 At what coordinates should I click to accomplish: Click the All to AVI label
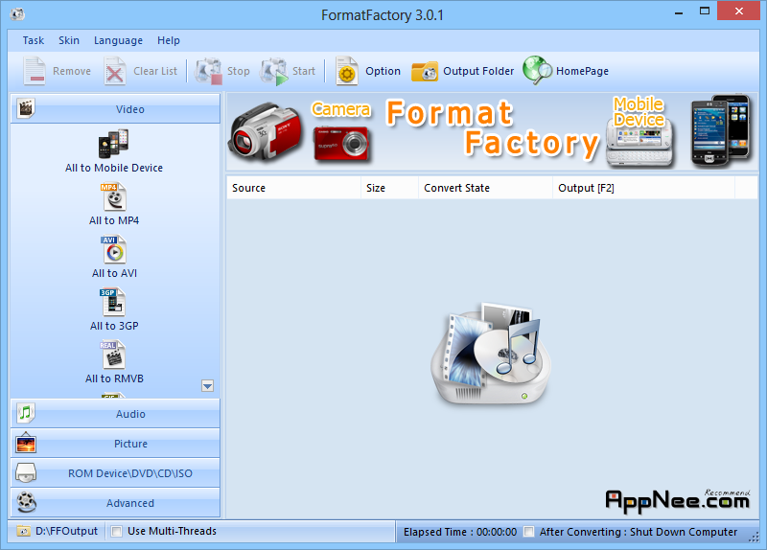pos(114,273)
